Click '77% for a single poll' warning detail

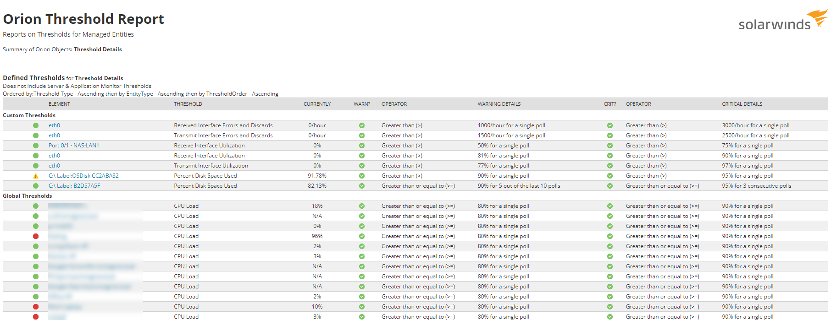point(504,166)
